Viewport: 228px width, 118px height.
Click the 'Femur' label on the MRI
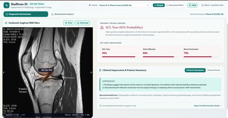46,50
